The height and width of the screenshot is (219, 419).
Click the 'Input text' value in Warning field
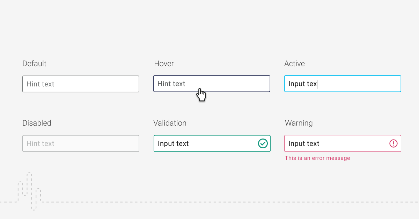pos(304,143)
